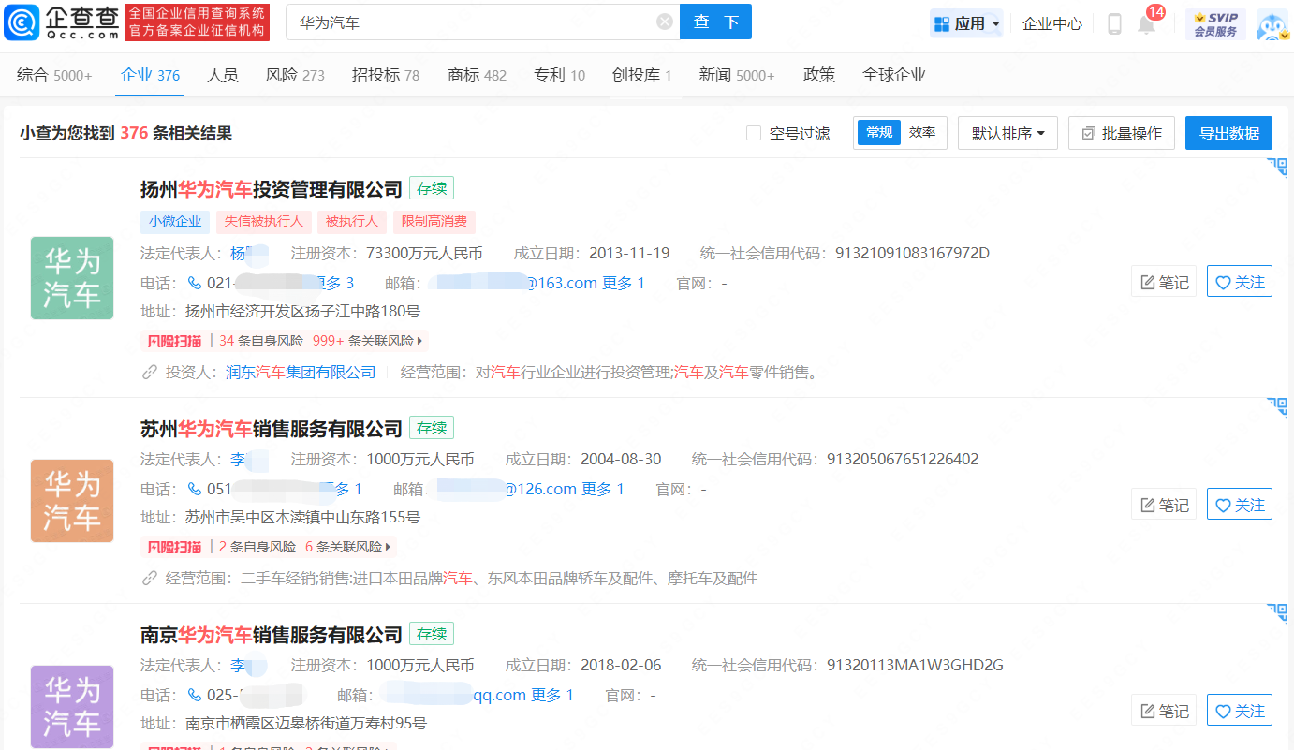The width and height of the screenshot is (1294, 750).
Task: Click the 查一下 search button
Action: click(716, 22)
